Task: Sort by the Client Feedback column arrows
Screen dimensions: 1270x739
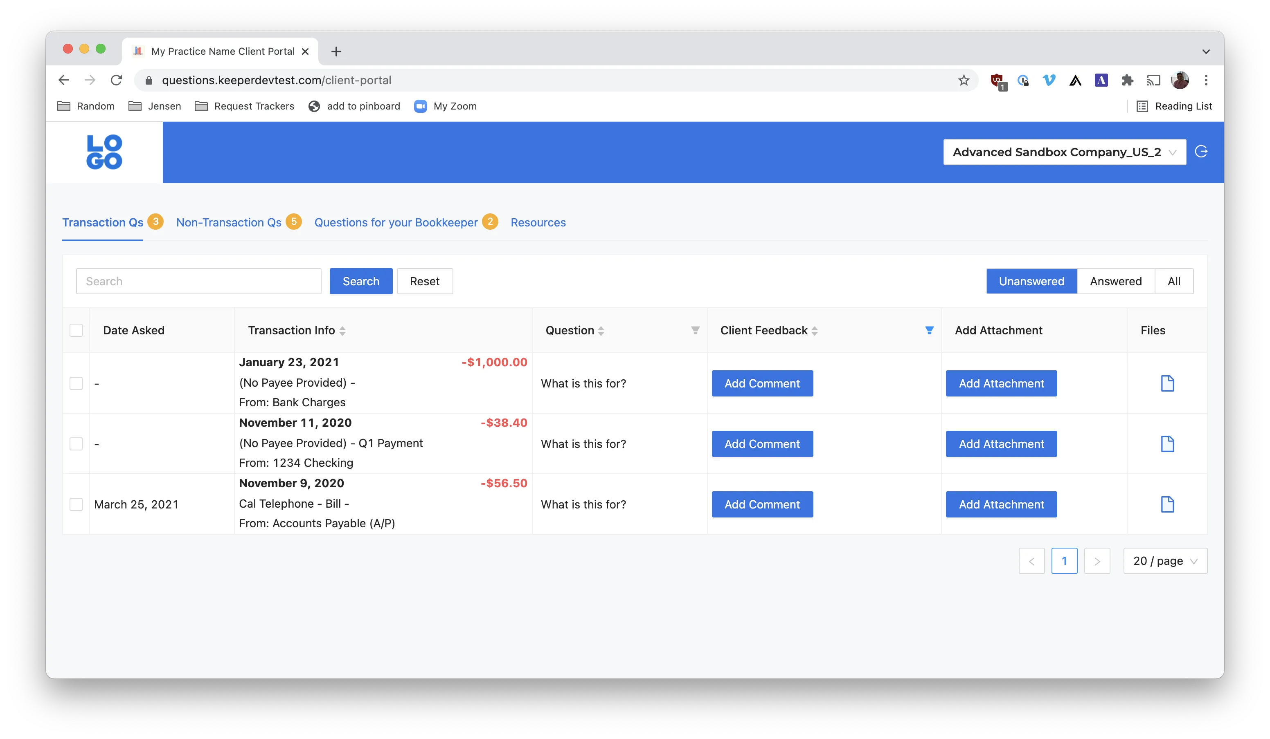Action: click(x=815, y=331)
